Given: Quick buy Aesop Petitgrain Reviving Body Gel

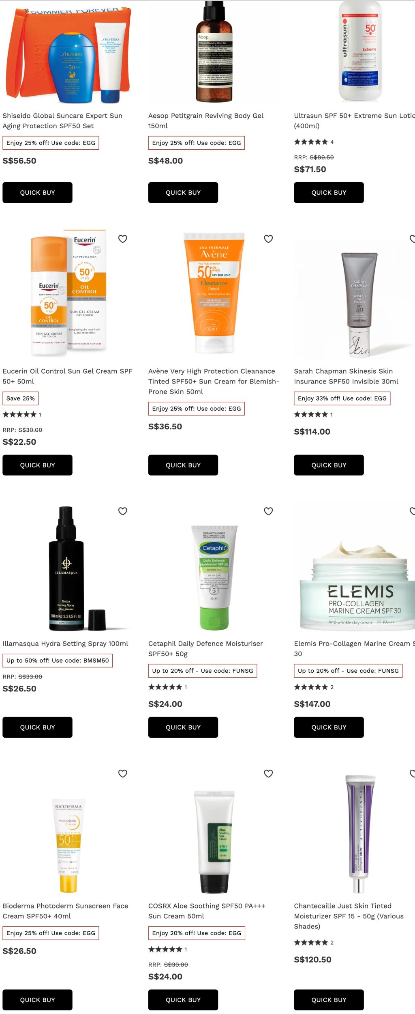Looking at the screenshot, I should [183, 193].
